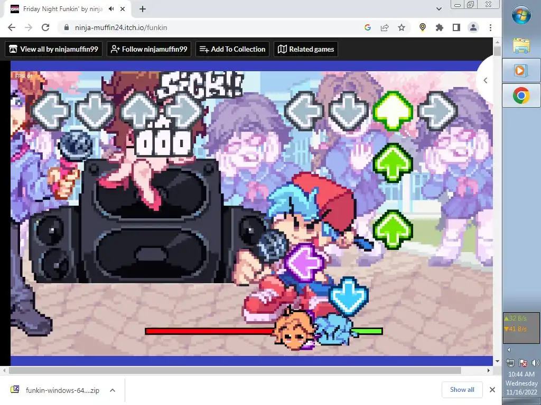The height and width of the screenshot is (405, 541).
Task: Toggle the browser side panel
Action: coord(456,27)
